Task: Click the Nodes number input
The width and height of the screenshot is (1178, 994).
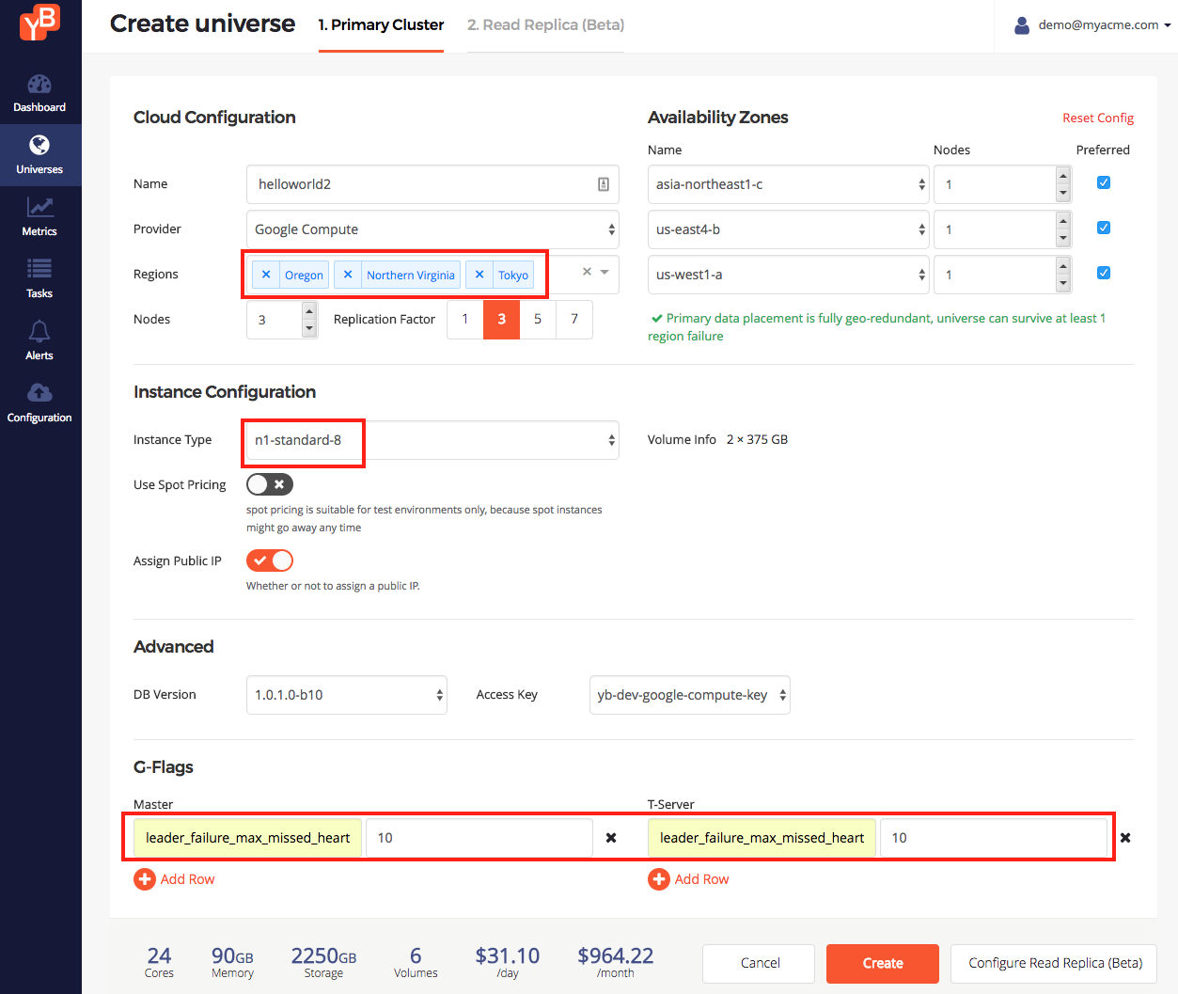Action: [x=275, y=320]
